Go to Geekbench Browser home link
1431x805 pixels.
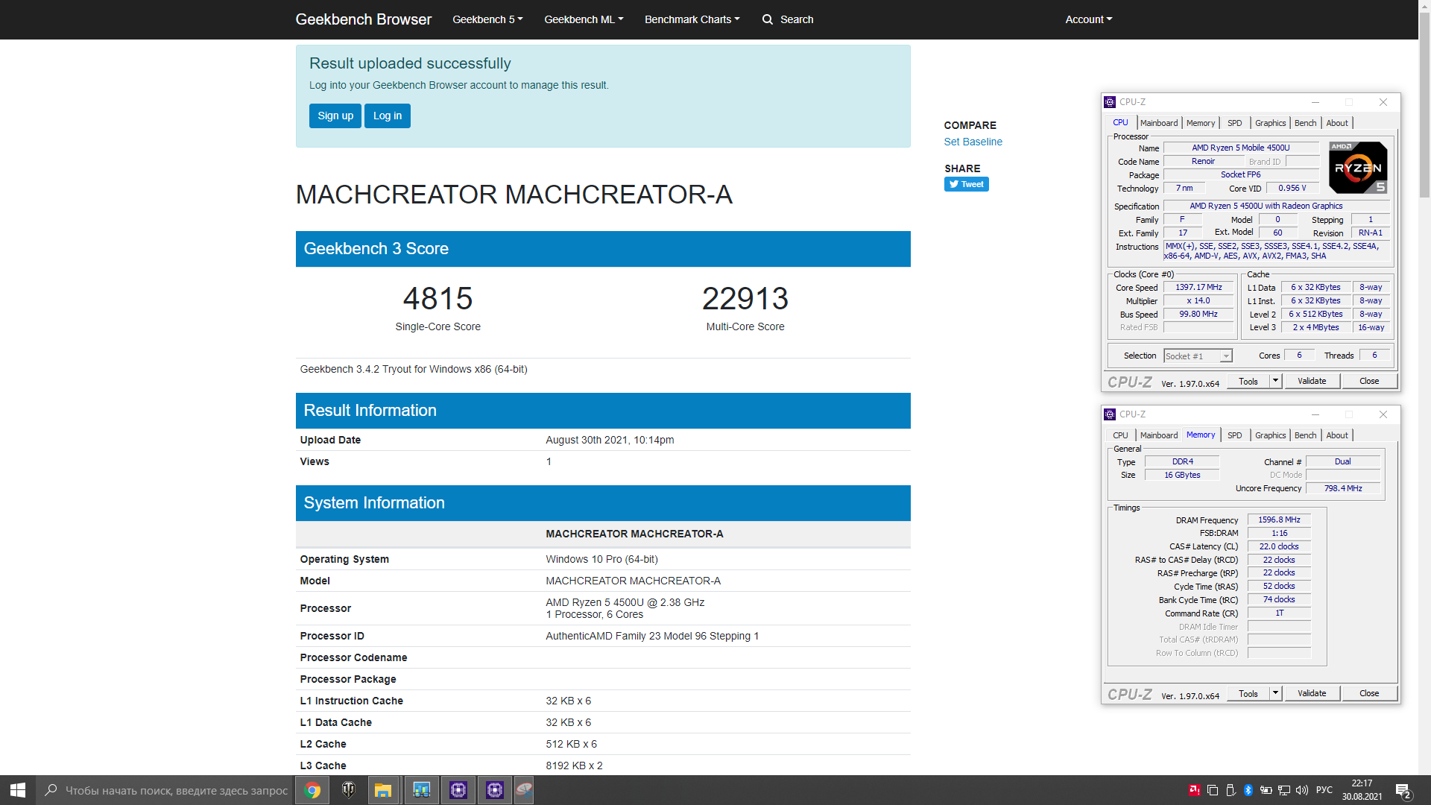point(364,19)
